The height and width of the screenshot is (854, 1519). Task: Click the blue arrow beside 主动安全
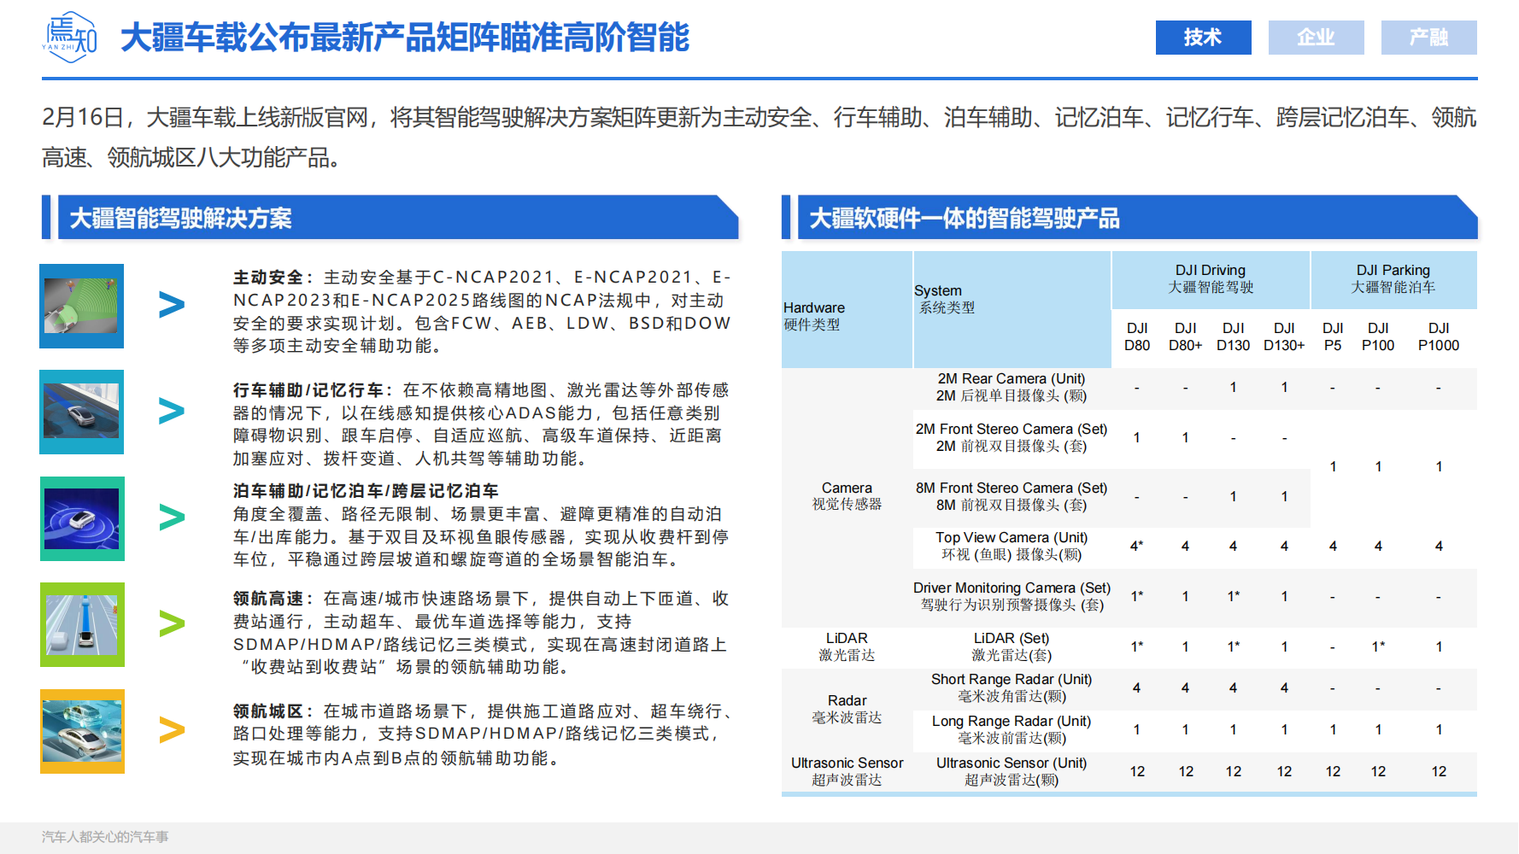click(172, 305)
